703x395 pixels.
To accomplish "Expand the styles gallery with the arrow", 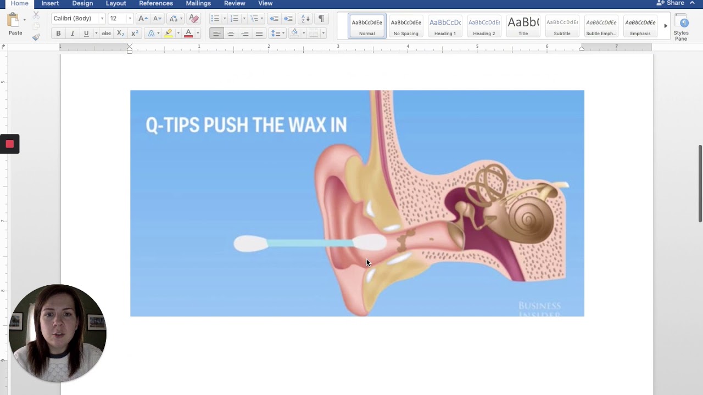I will point(666,26).
